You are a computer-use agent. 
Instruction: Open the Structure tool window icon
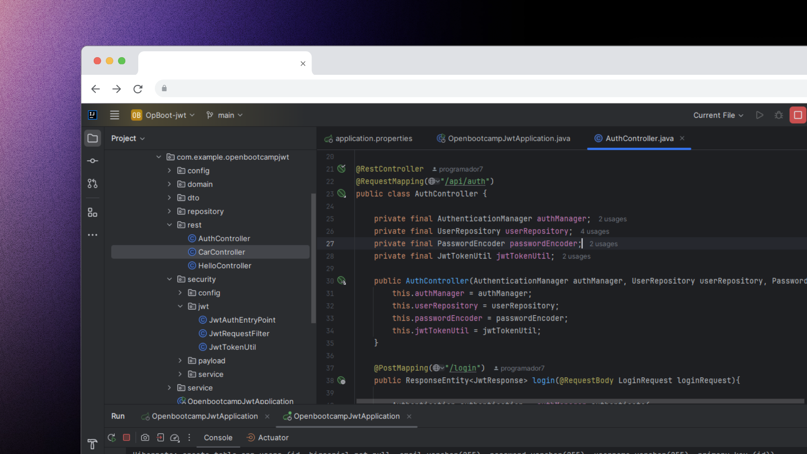pyautogui.click(x=92, y=213)
